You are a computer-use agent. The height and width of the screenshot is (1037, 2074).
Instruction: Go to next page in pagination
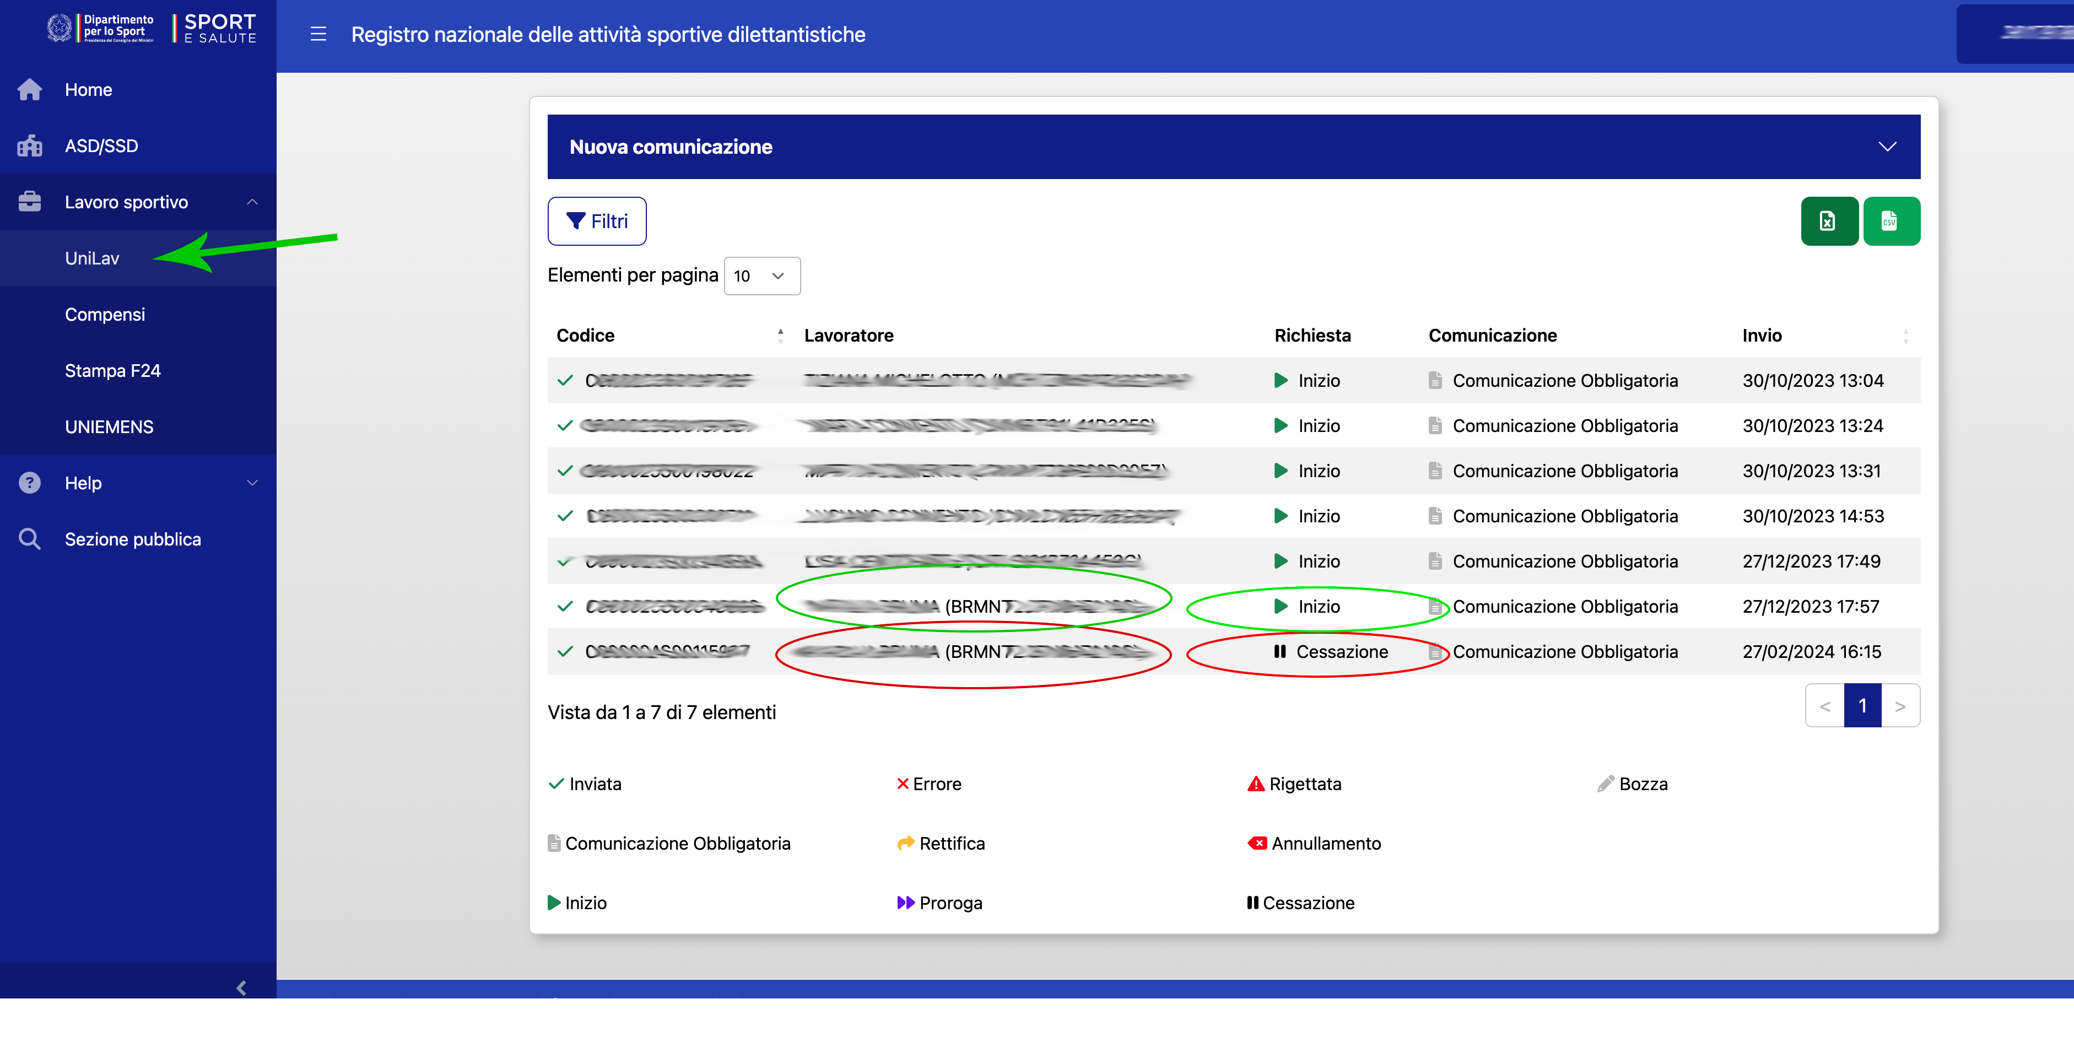pyautogui.click(x=1899, y=706)
